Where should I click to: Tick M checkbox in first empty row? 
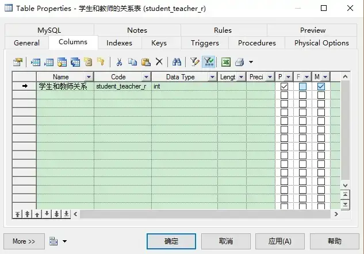point(321,95)
